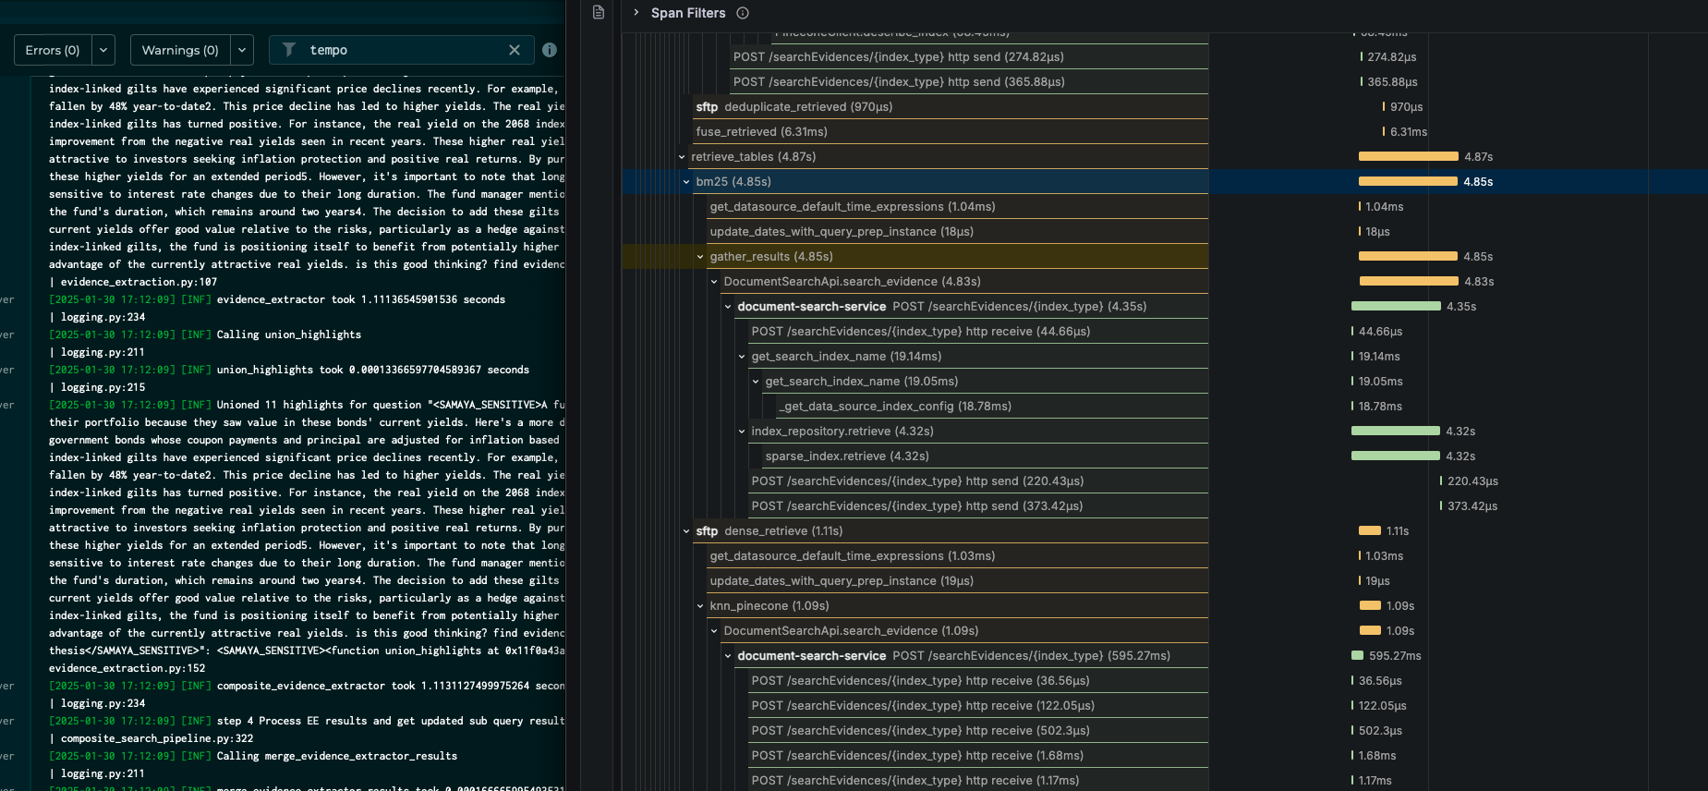Collapse the bm25 span chevron
This screenshot has width=1708, height=791.
coord(686,182)
